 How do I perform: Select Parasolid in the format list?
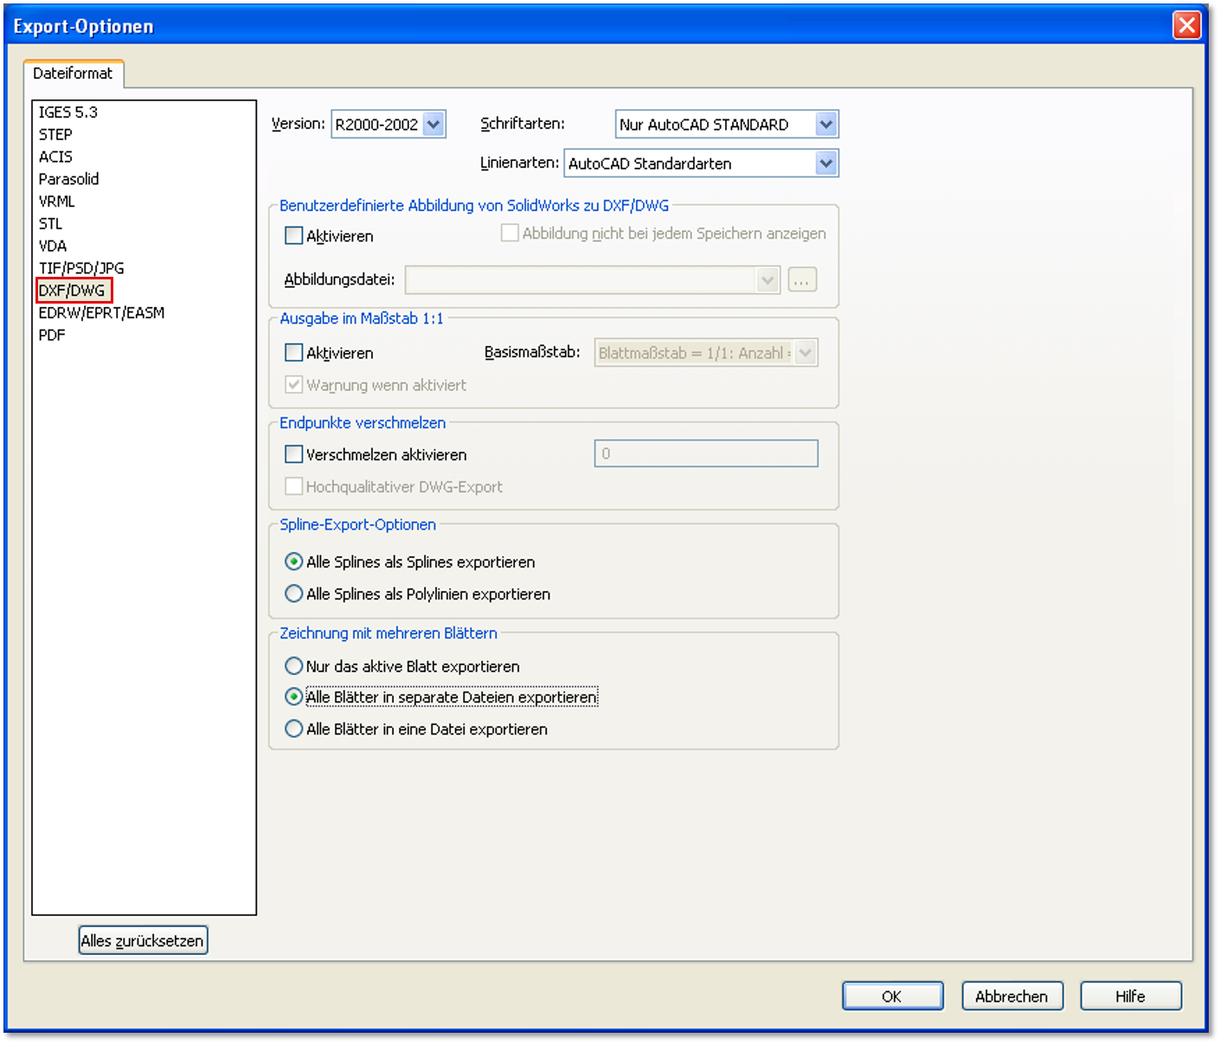tap(68, 179)
